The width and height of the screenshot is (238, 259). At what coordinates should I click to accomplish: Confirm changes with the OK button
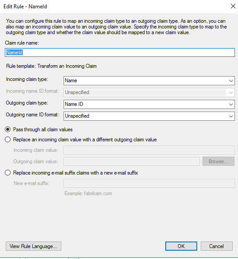pyautogui.click(x=181, y=246)
